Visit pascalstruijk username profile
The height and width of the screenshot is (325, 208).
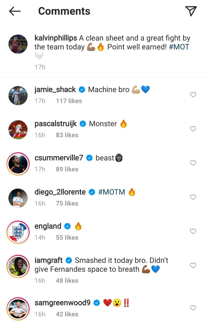[x=56, y=124]
